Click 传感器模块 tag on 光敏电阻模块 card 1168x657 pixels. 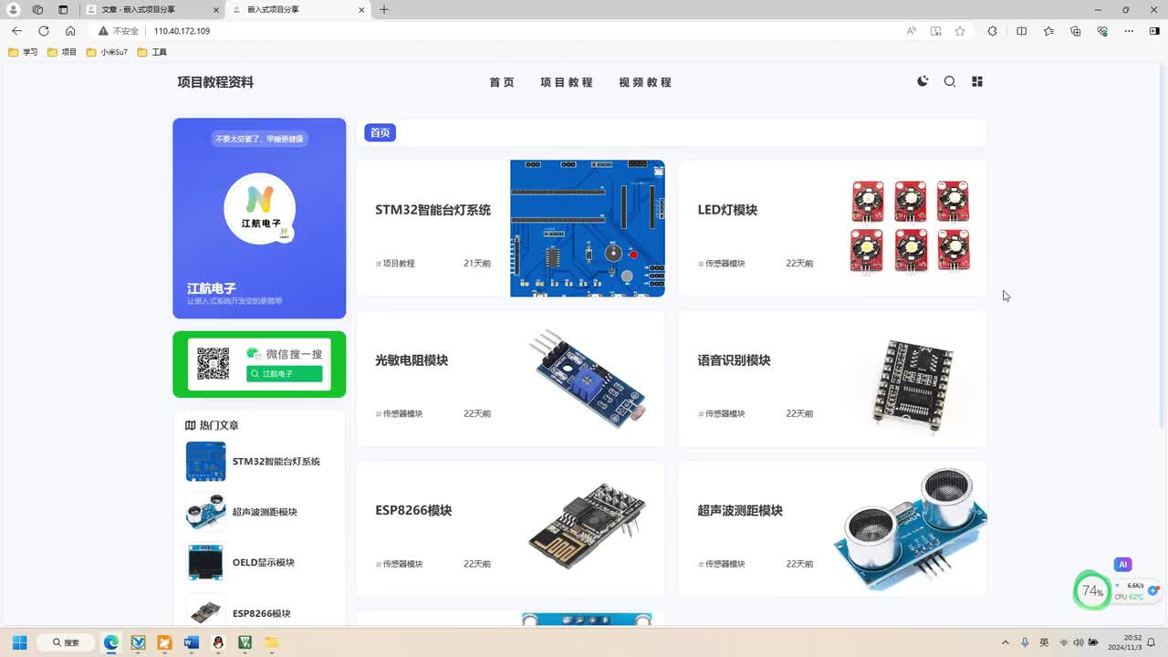click(x=399, y=414)
